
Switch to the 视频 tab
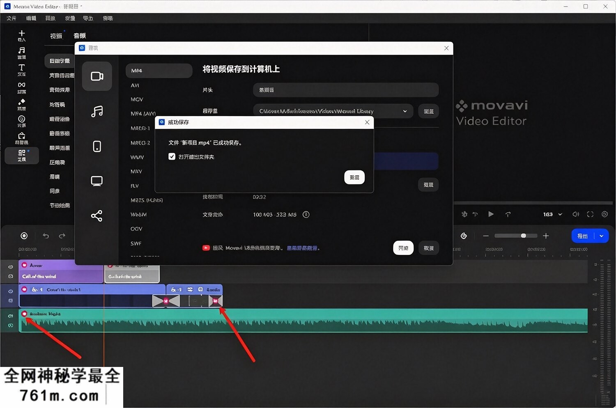(56, 36)
